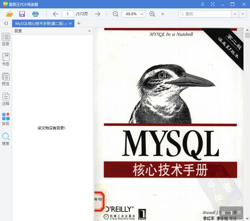The image size is (250, 221).
Task: Go to the next page arrow
Action: [97, 14]
